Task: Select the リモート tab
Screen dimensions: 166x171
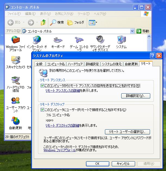Action: point(146,64)
